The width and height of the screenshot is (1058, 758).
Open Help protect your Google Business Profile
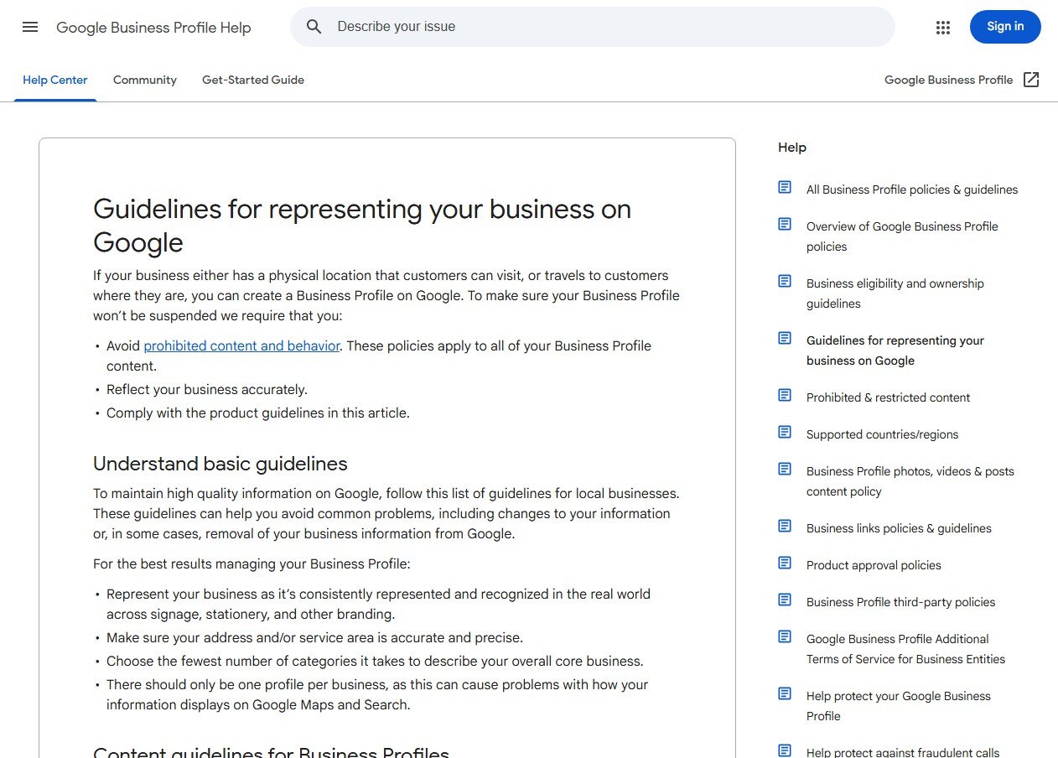coord(899,706)
